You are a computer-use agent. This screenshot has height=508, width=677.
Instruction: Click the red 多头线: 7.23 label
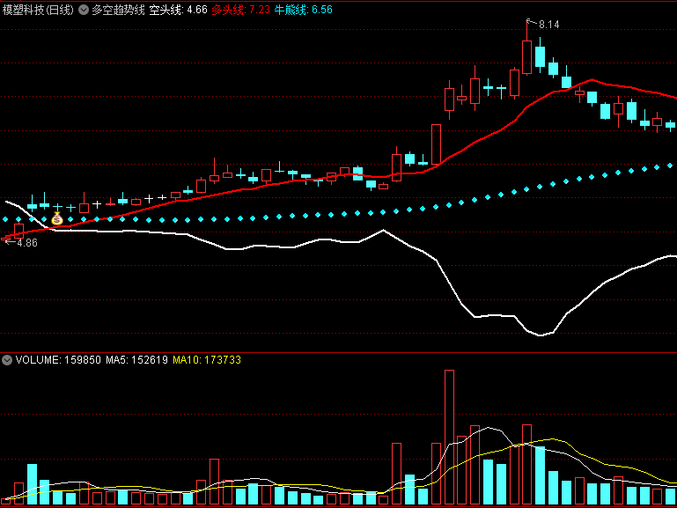pyautogui.click(x=240, y=10)
